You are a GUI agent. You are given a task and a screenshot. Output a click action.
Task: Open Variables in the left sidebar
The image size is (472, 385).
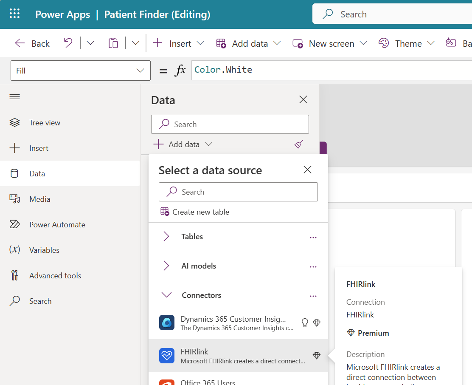[70, 250]
